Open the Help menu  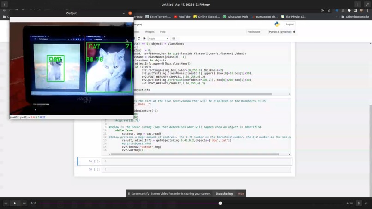coord(162,32)
